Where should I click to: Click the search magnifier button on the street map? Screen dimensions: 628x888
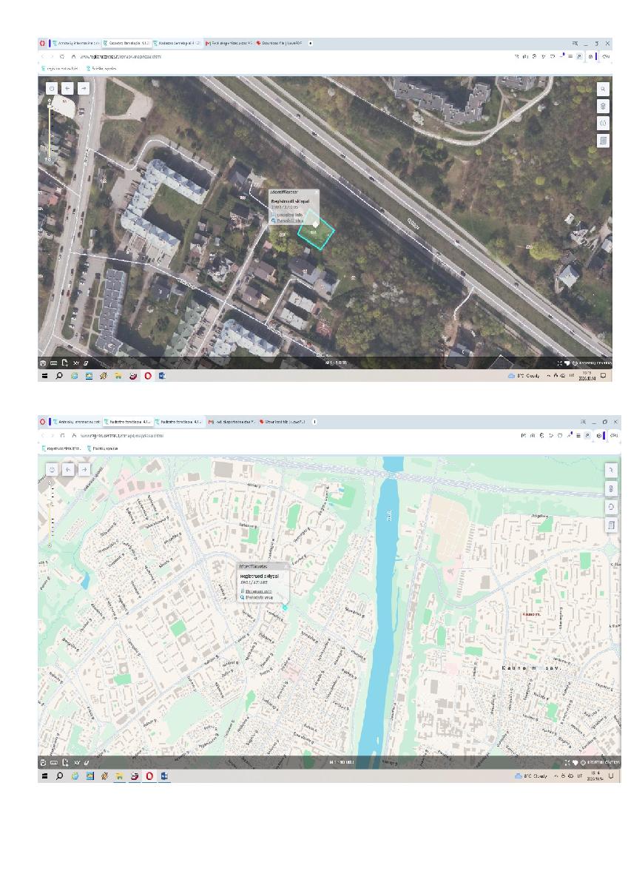coord(611,469)
